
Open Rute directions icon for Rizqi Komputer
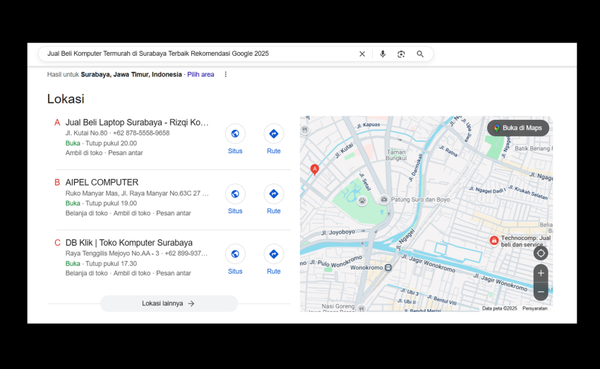click(274, 133)
